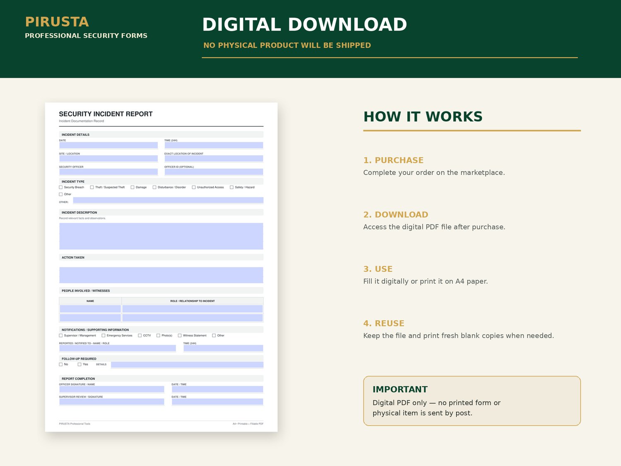Click the Important notice box heading

click(400, 389)
